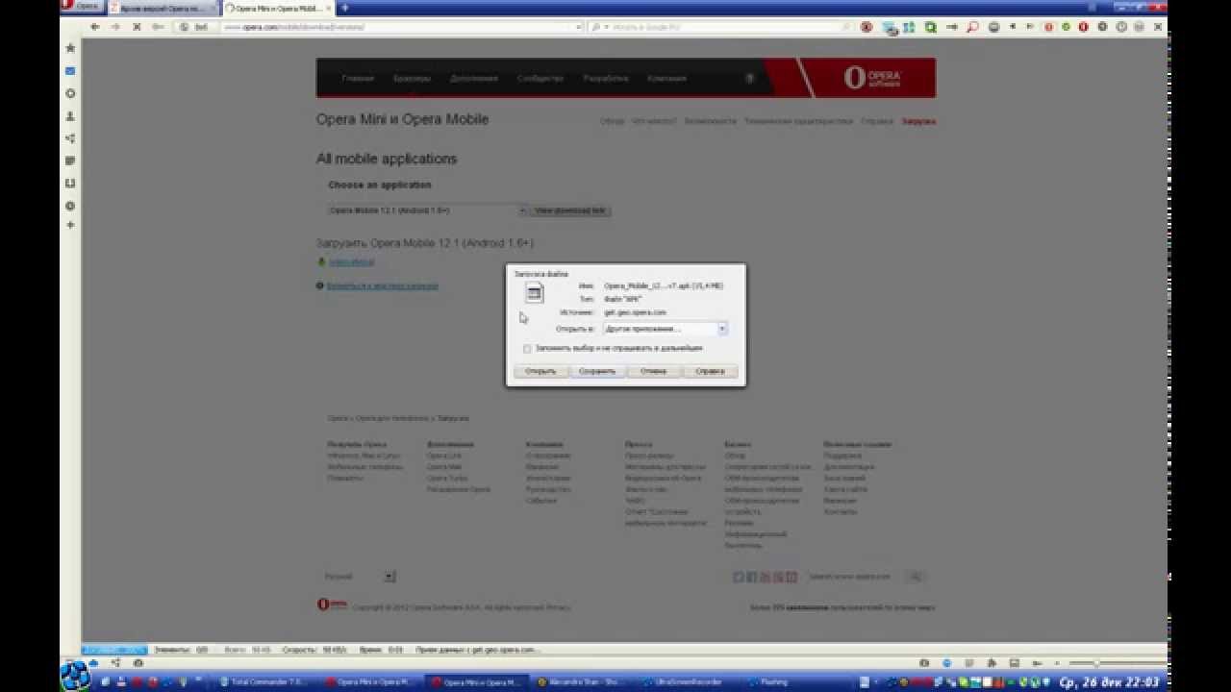Open Компания in site navigation
This screenshot has height=692, width=1231.
click(x=666, y=78)
